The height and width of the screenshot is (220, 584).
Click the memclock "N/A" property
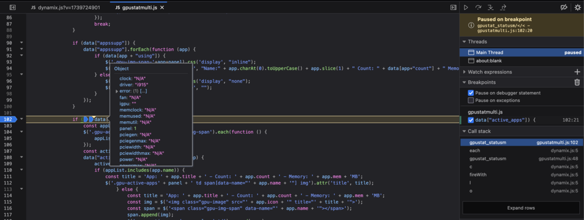pyautogui.click(x=137, y=110)
